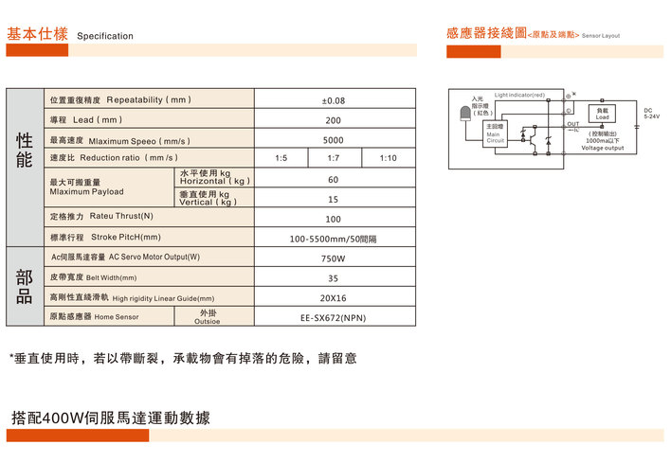The width and height of the screenshot is (671, 462).
Task: Click the vertical-use belt breakage warning note
Action: (x=183, y=358)
